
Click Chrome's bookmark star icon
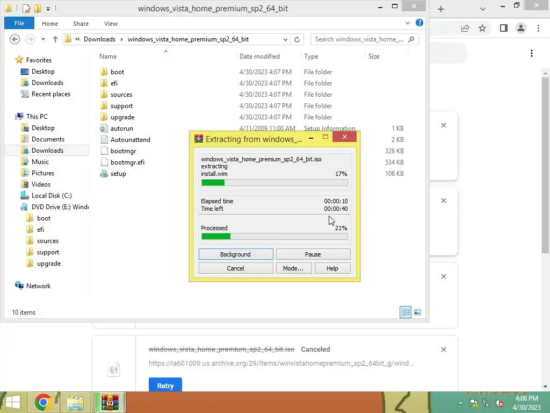(x=482, y=28)
